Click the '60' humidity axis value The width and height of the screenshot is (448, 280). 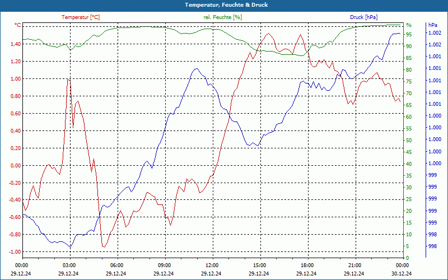tap(409, 117)
